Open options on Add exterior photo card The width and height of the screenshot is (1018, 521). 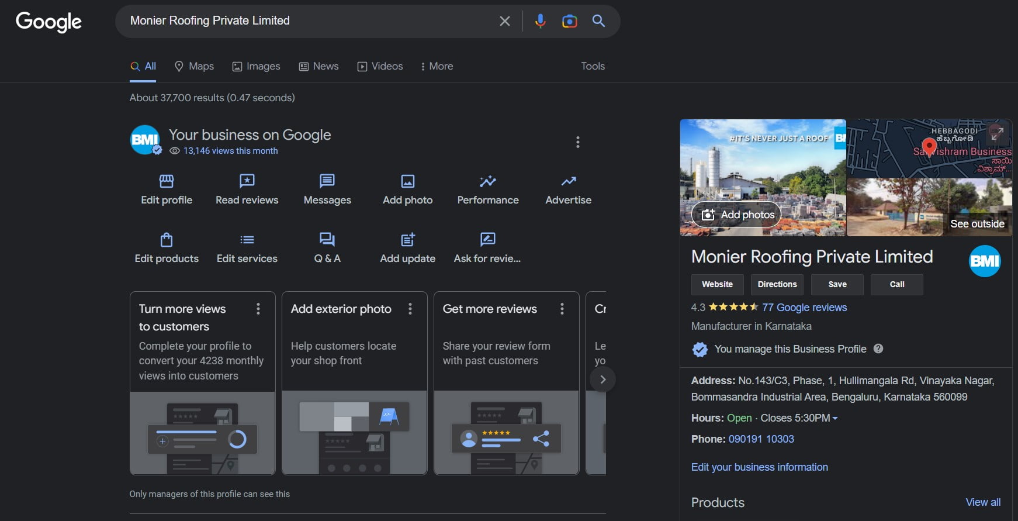[410, 309]
